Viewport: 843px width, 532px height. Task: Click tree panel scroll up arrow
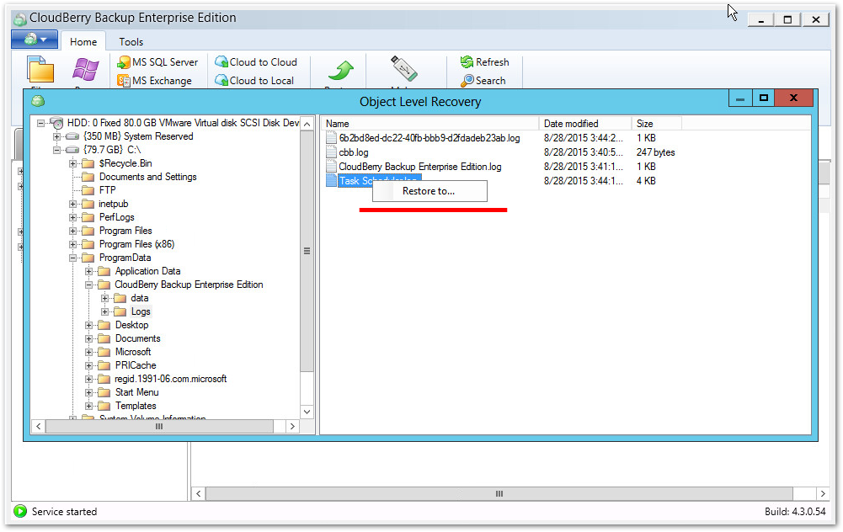point(307,124)
